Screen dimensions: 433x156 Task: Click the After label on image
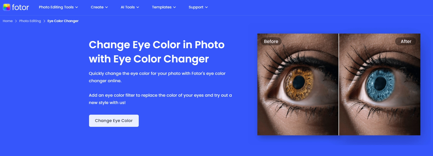click(x=406, y=41)
